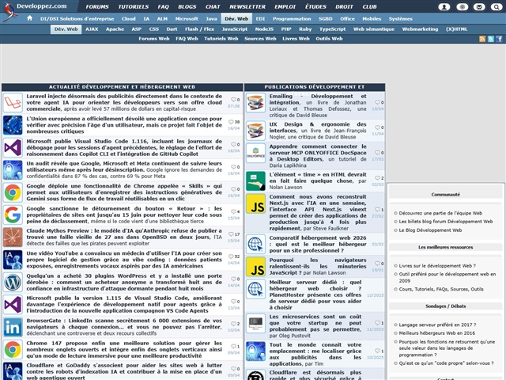
Task: Click LinkedIn icon beside BrowserGate article
Action: [x=13, y=327]
